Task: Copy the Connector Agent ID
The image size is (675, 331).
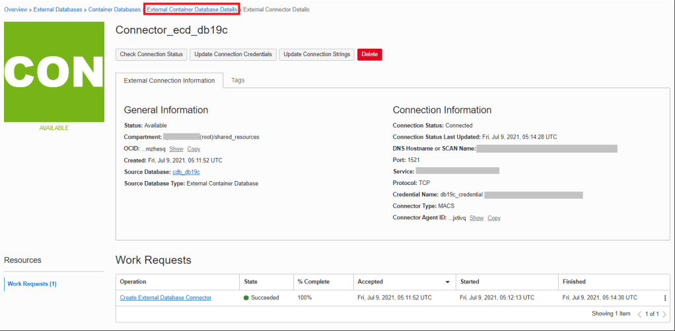Action: click(x=494, y=218)
